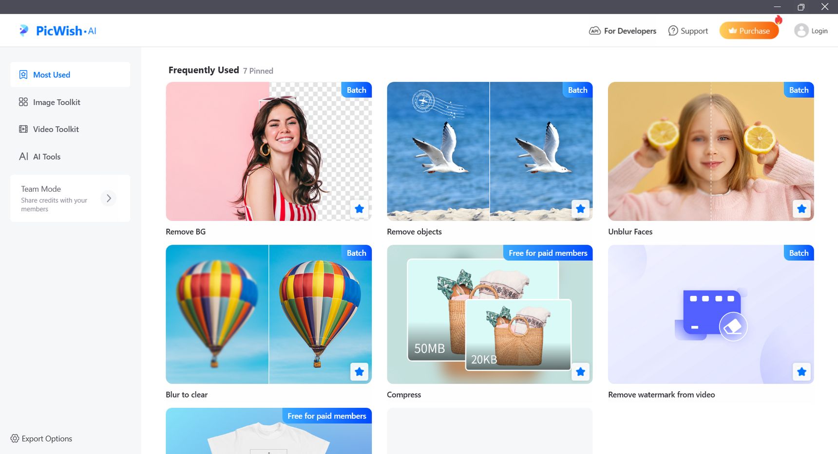
Task: Click the Batch badge on Remove objects
Action: point(577,90)
